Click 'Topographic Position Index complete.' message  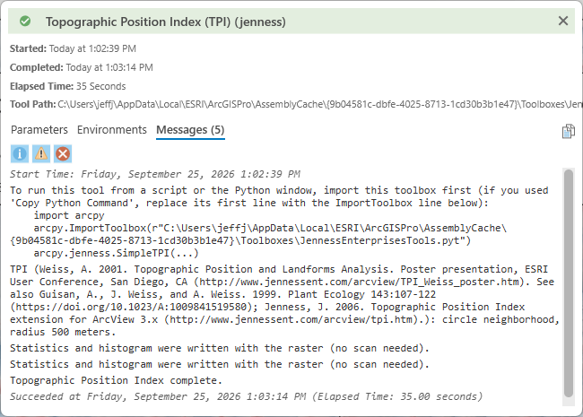tap(116, 380)
